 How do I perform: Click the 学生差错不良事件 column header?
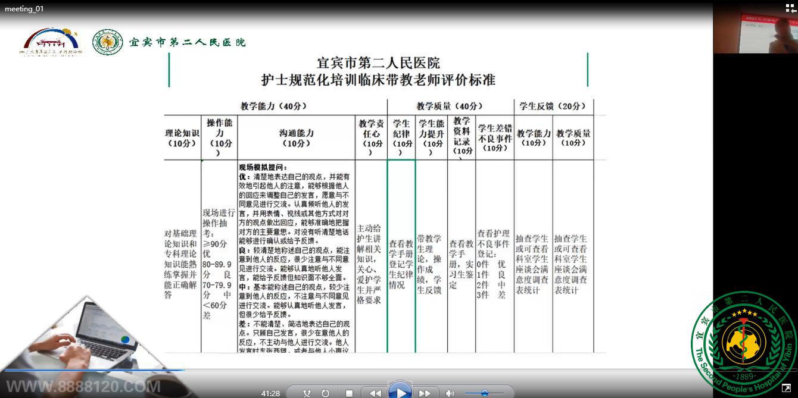click(495, 137)
